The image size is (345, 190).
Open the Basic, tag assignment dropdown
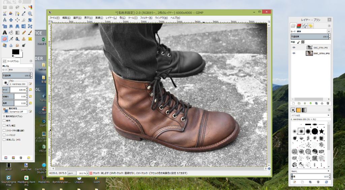click(329, 171)
